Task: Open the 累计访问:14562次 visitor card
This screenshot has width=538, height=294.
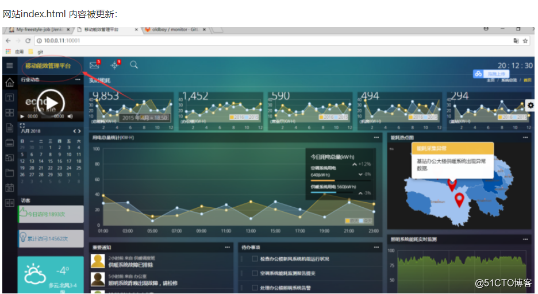Action: pyautogui.click(x=51, y=238)
